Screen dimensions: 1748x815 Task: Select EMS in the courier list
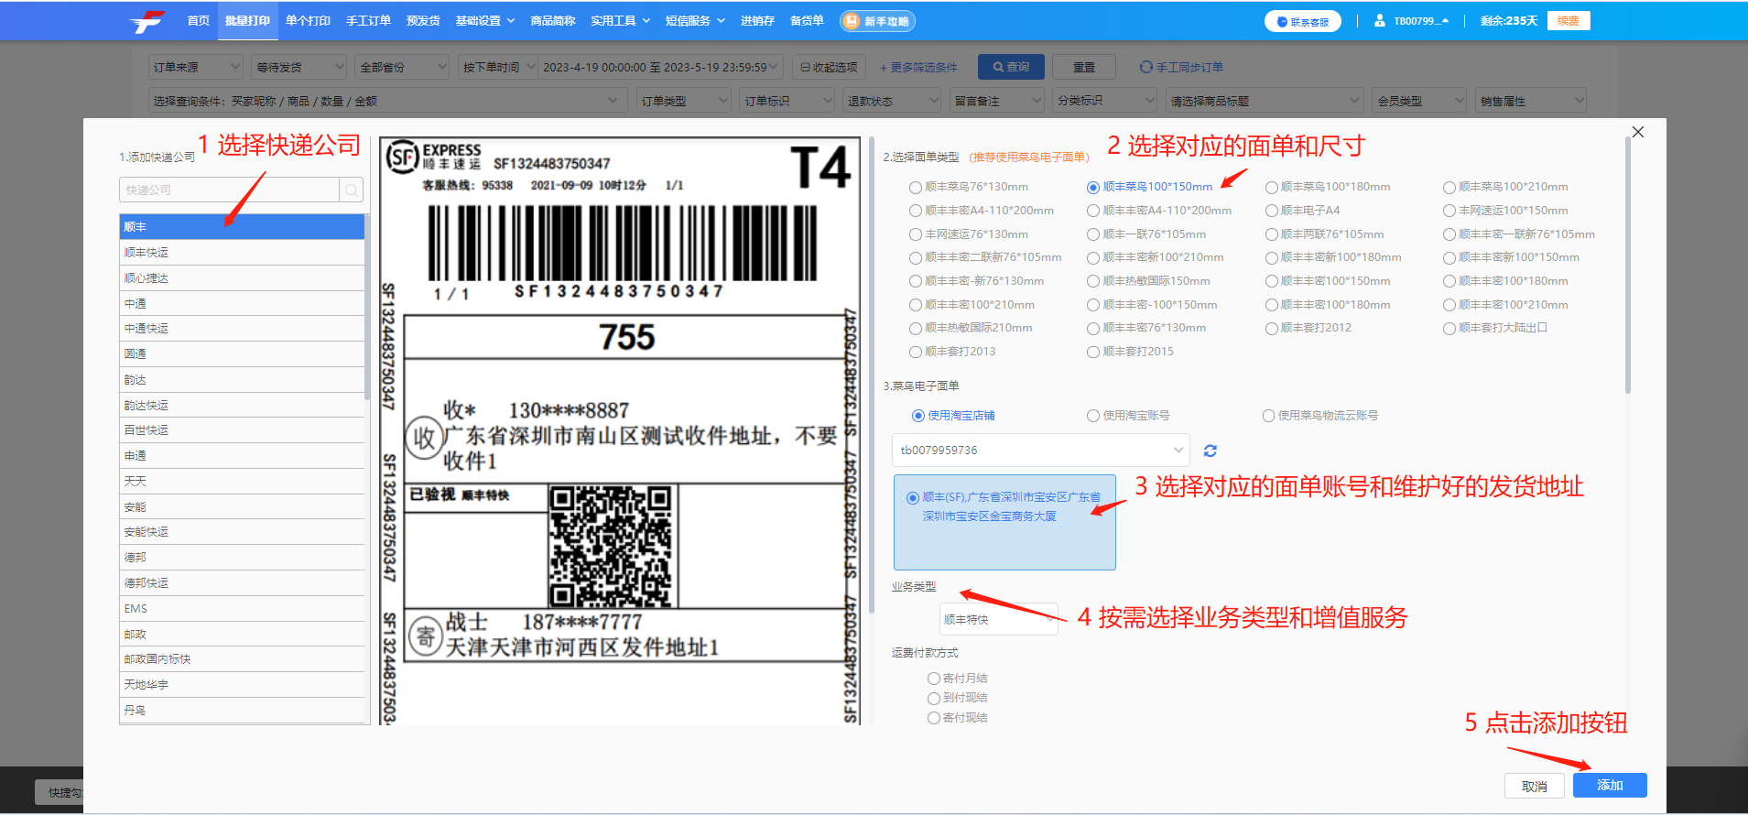(242, 609)
